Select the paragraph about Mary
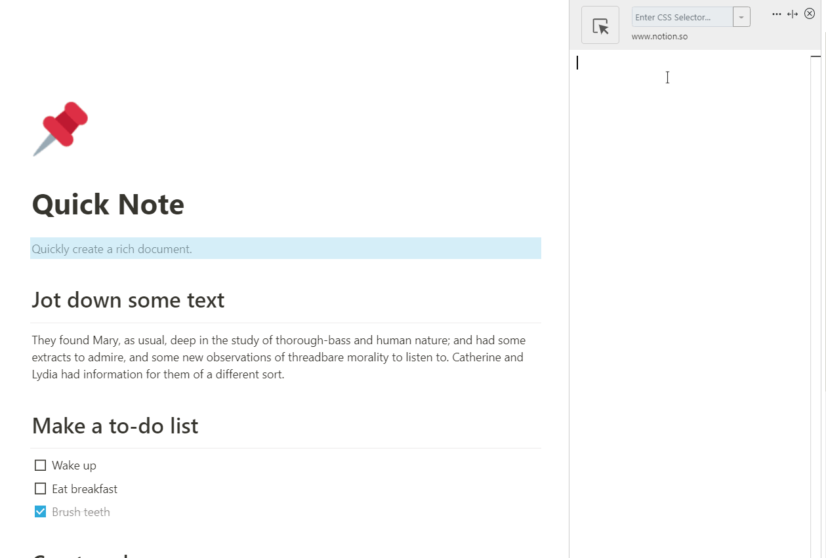This screenshot has width=826, height=558. 278,357
